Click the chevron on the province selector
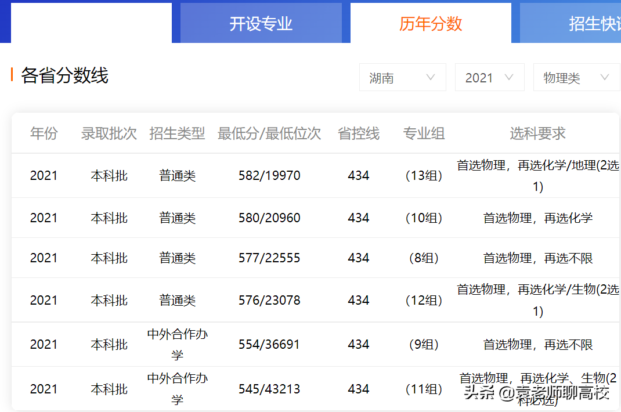 coord(431,77)
